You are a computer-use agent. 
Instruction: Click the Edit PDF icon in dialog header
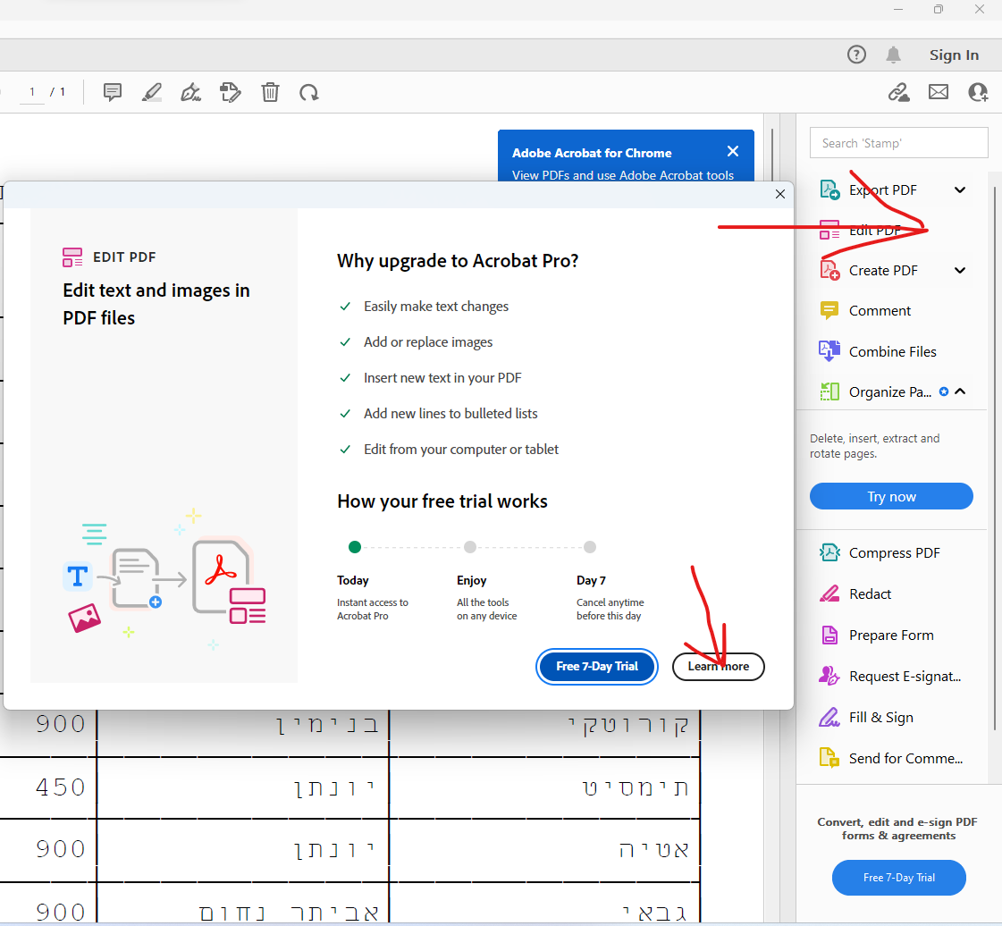pos(72,257)
